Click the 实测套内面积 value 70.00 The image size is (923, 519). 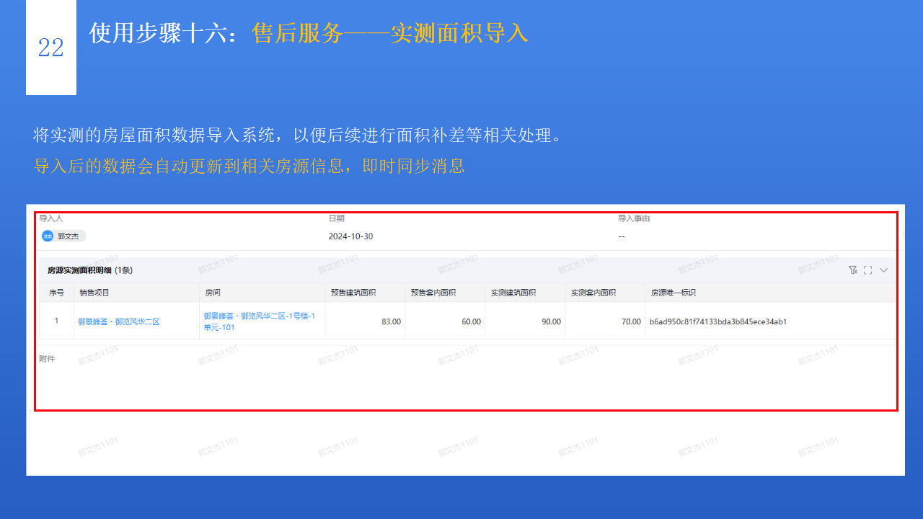tap(632, 321)
